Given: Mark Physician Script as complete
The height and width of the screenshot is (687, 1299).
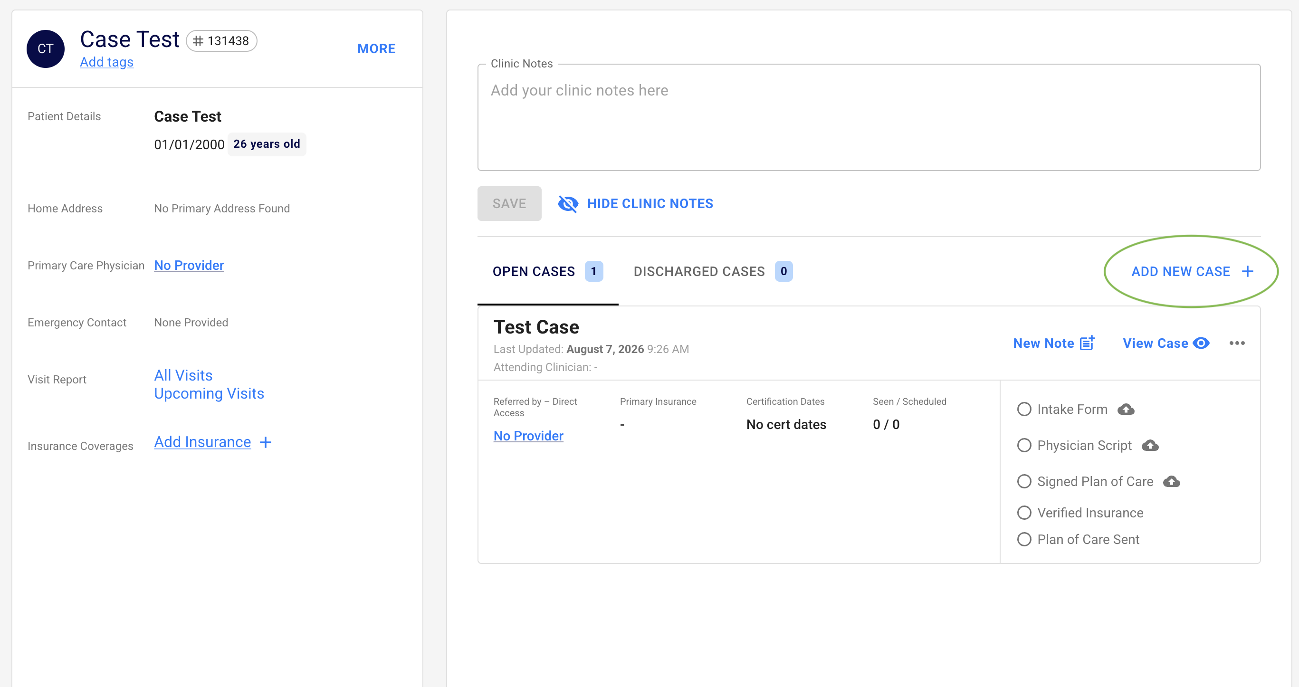Looking at the screenshot, I should (x=1024, y=445).
